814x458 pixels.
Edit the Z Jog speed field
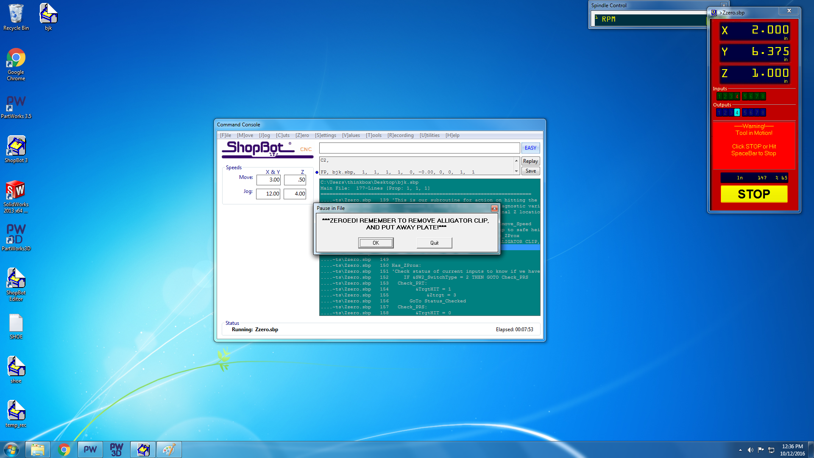(295, 194)
